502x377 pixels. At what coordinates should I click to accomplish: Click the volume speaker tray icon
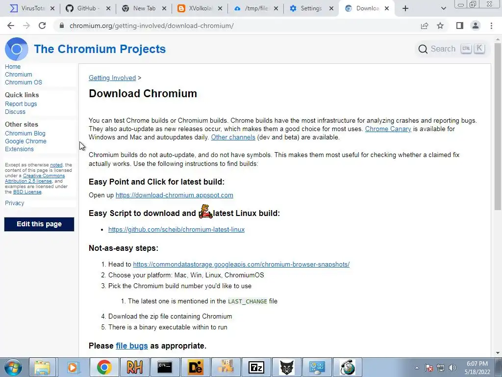(x=452, y=368)
